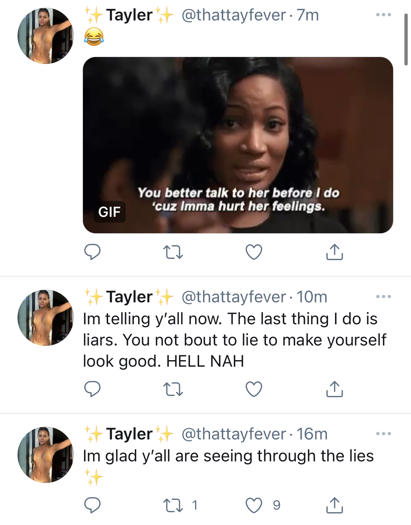Play the 'hurt her feelings' GIF
The image size is (411, 525).
tap(238, 145)
